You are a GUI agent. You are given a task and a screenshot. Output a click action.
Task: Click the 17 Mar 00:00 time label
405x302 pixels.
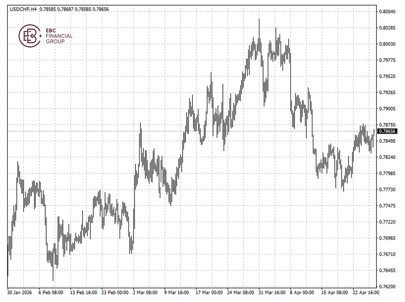(x=209, y=293)
